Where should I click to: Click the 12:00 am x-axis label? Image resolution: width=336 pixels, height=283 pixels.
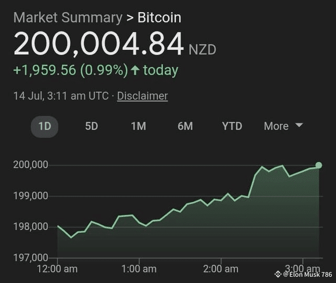58,269
